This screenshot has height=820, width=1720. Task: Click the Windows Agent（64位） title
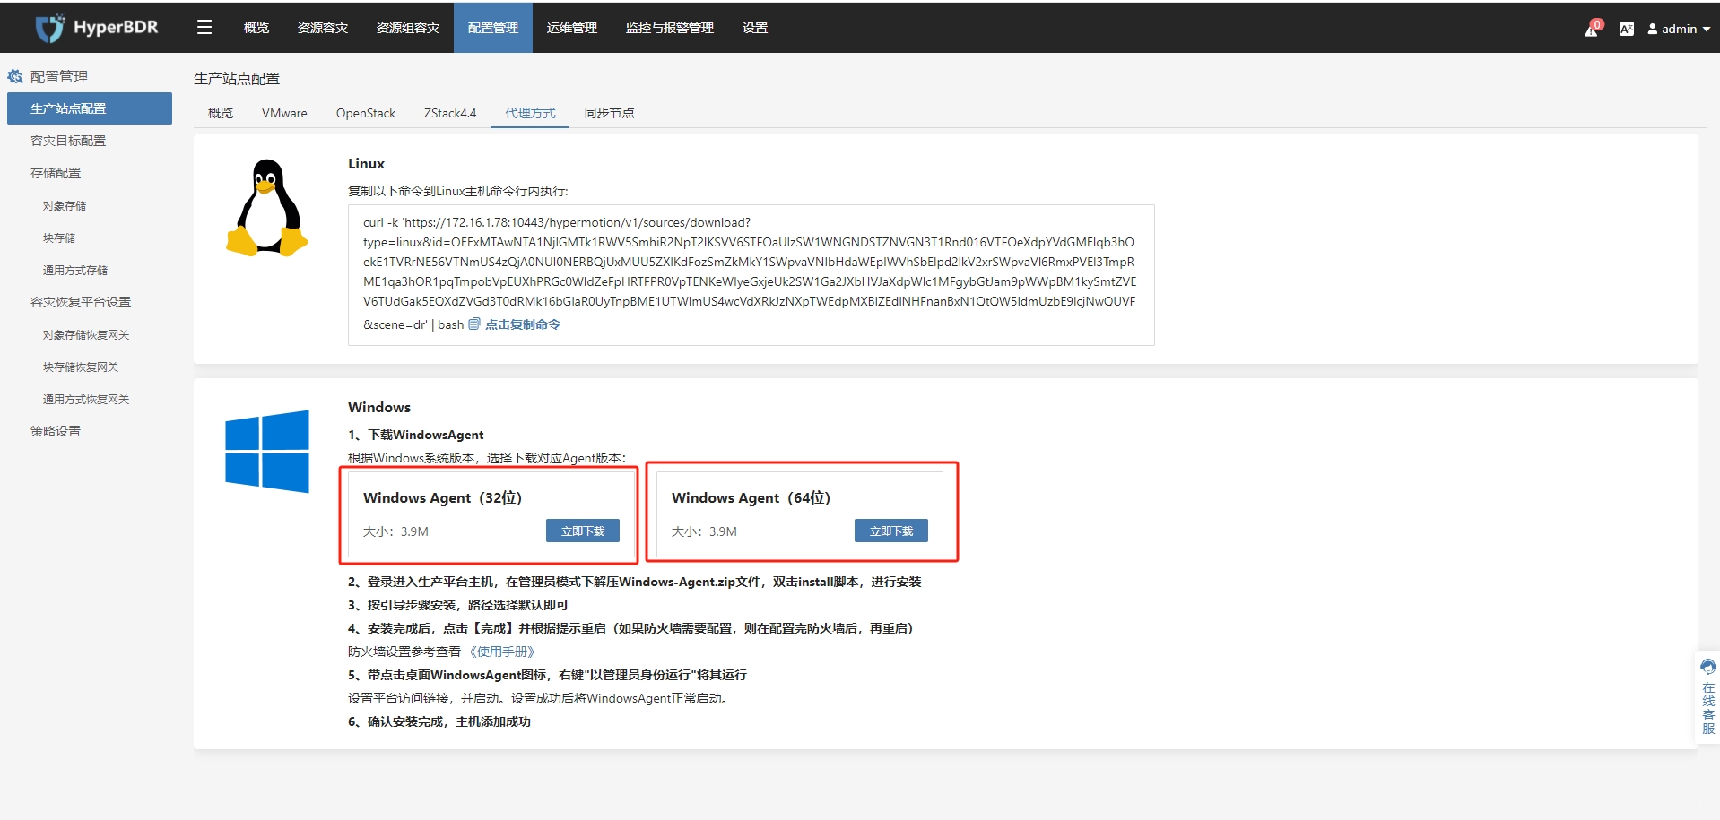point(751,497)
